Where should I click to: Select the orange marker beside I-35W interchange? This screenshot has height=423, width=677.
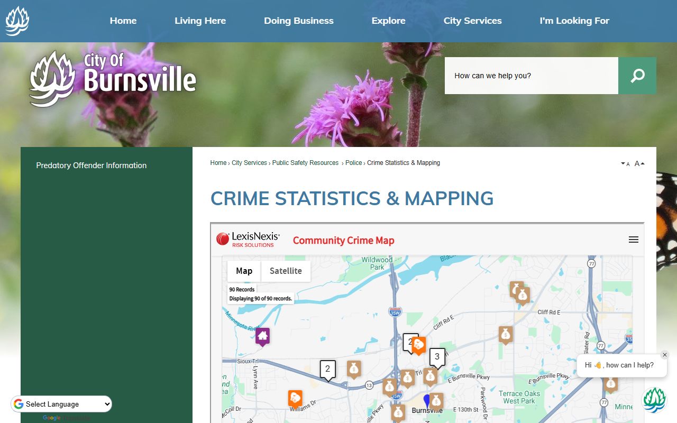tap(419, 346)
